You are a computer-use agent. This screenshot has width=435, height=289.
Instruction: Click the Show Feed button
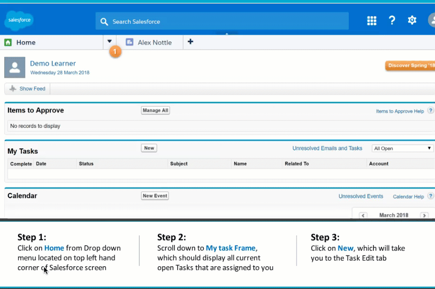click(27, 89)
